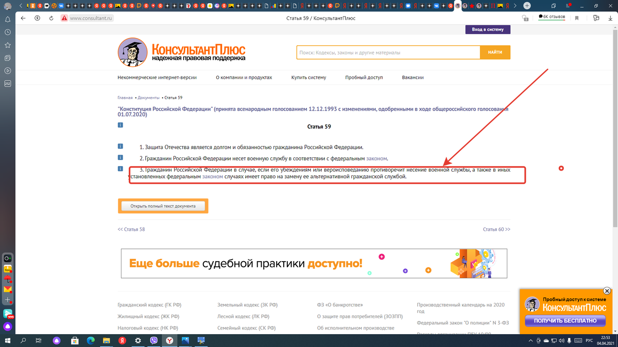
Task: Click the Документы breadcrumb link
Action: click(148, 97)
